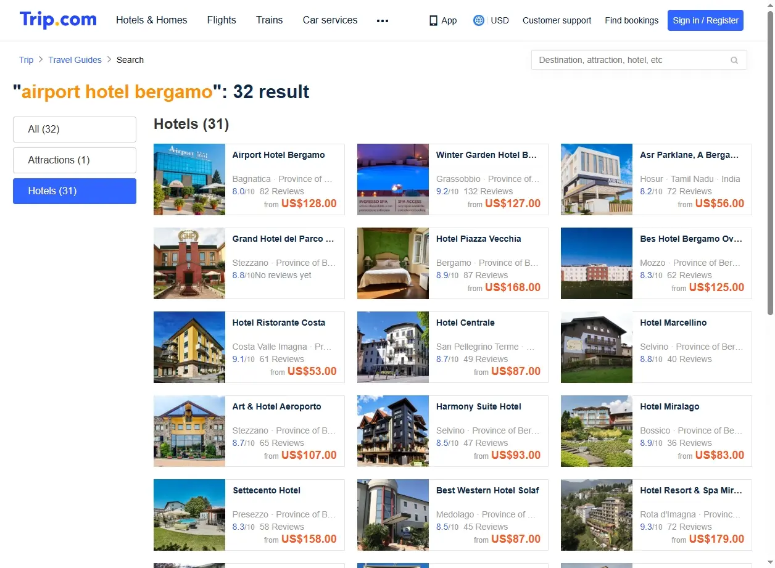Click Hotel Miralago title

coord(669,406)
